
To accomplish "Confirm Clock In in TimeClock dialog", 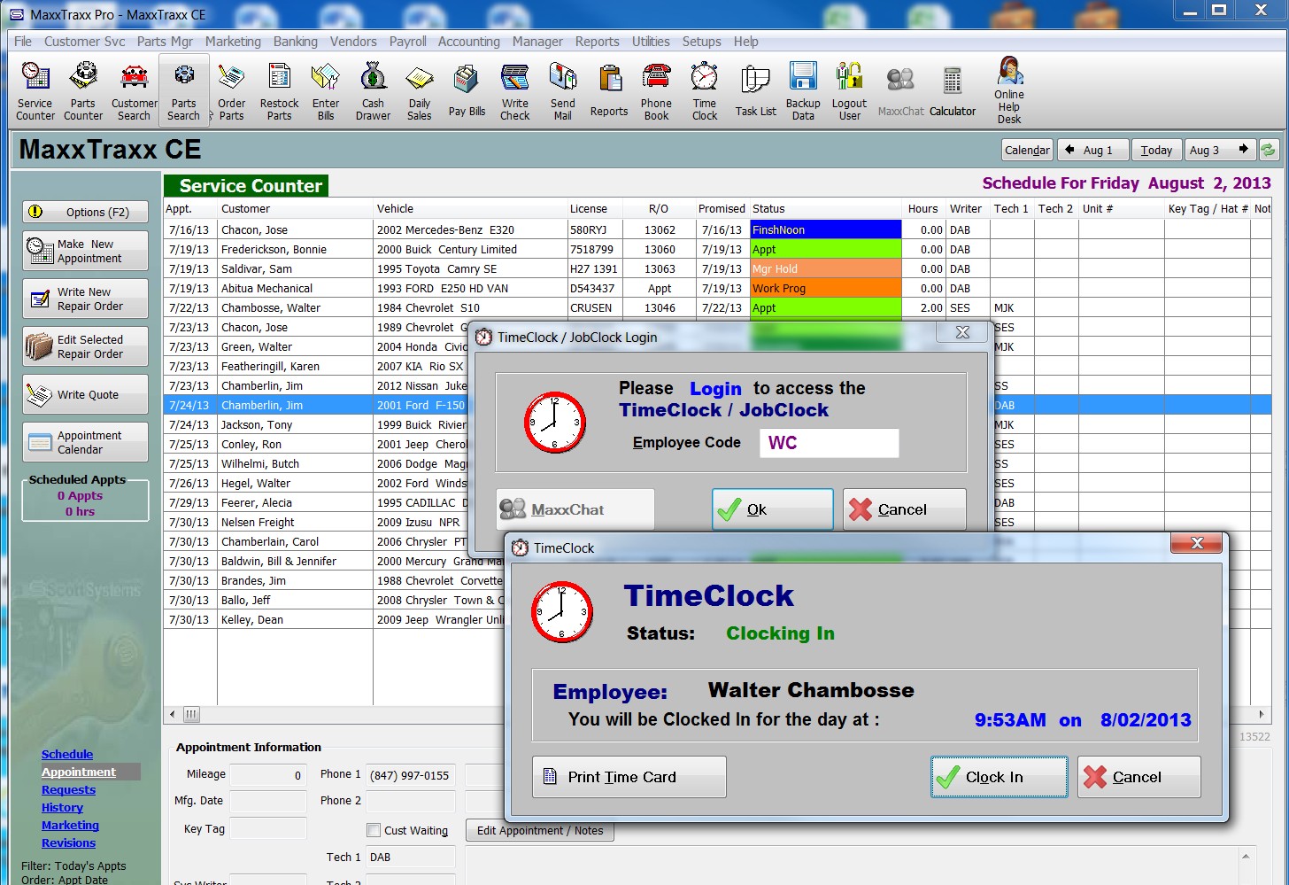I will click(x=999, y=777).
